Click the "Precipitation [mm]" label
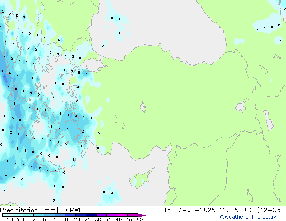Screen dimensions: 286x221 coord(29,210)
